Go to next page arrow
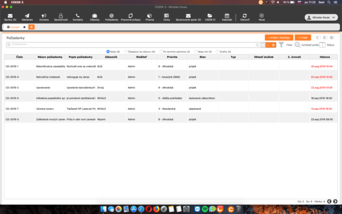This screenshot has height=214, width=342. click(x=335, y=201)
